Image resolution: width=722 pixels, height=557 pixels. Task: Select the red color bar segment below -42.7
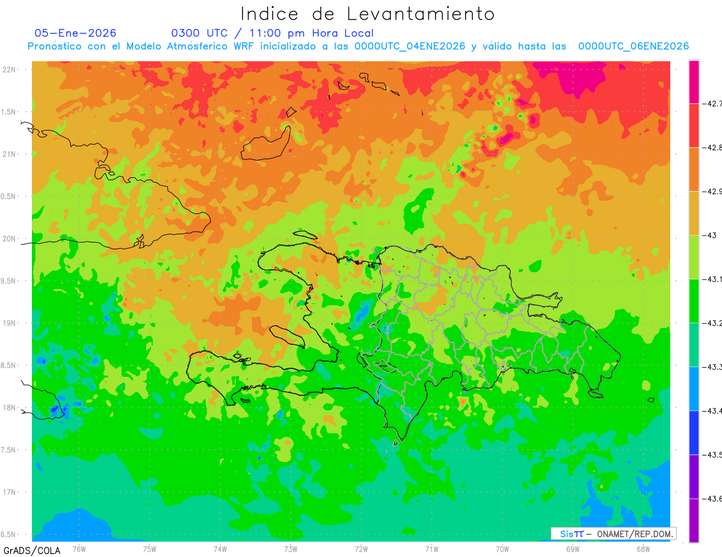(694, 126)
